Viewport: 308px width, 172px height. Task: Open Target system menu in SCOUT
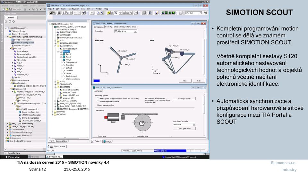pos(73,9)
